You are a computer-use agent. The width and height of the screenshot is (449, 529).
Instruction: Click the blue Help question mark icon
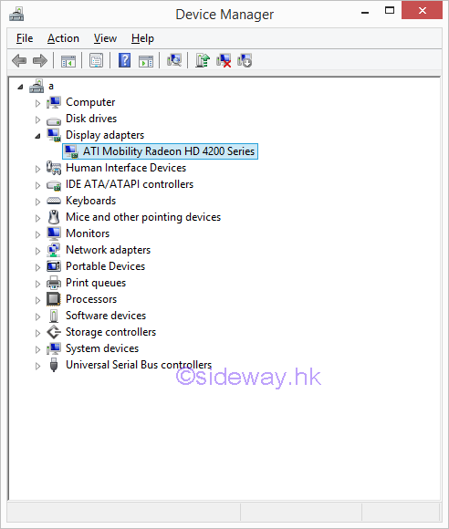[125, 61]
